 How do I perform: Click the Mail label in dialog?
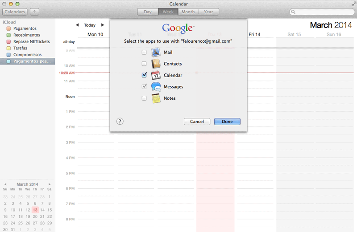click(x=168, y=52)
